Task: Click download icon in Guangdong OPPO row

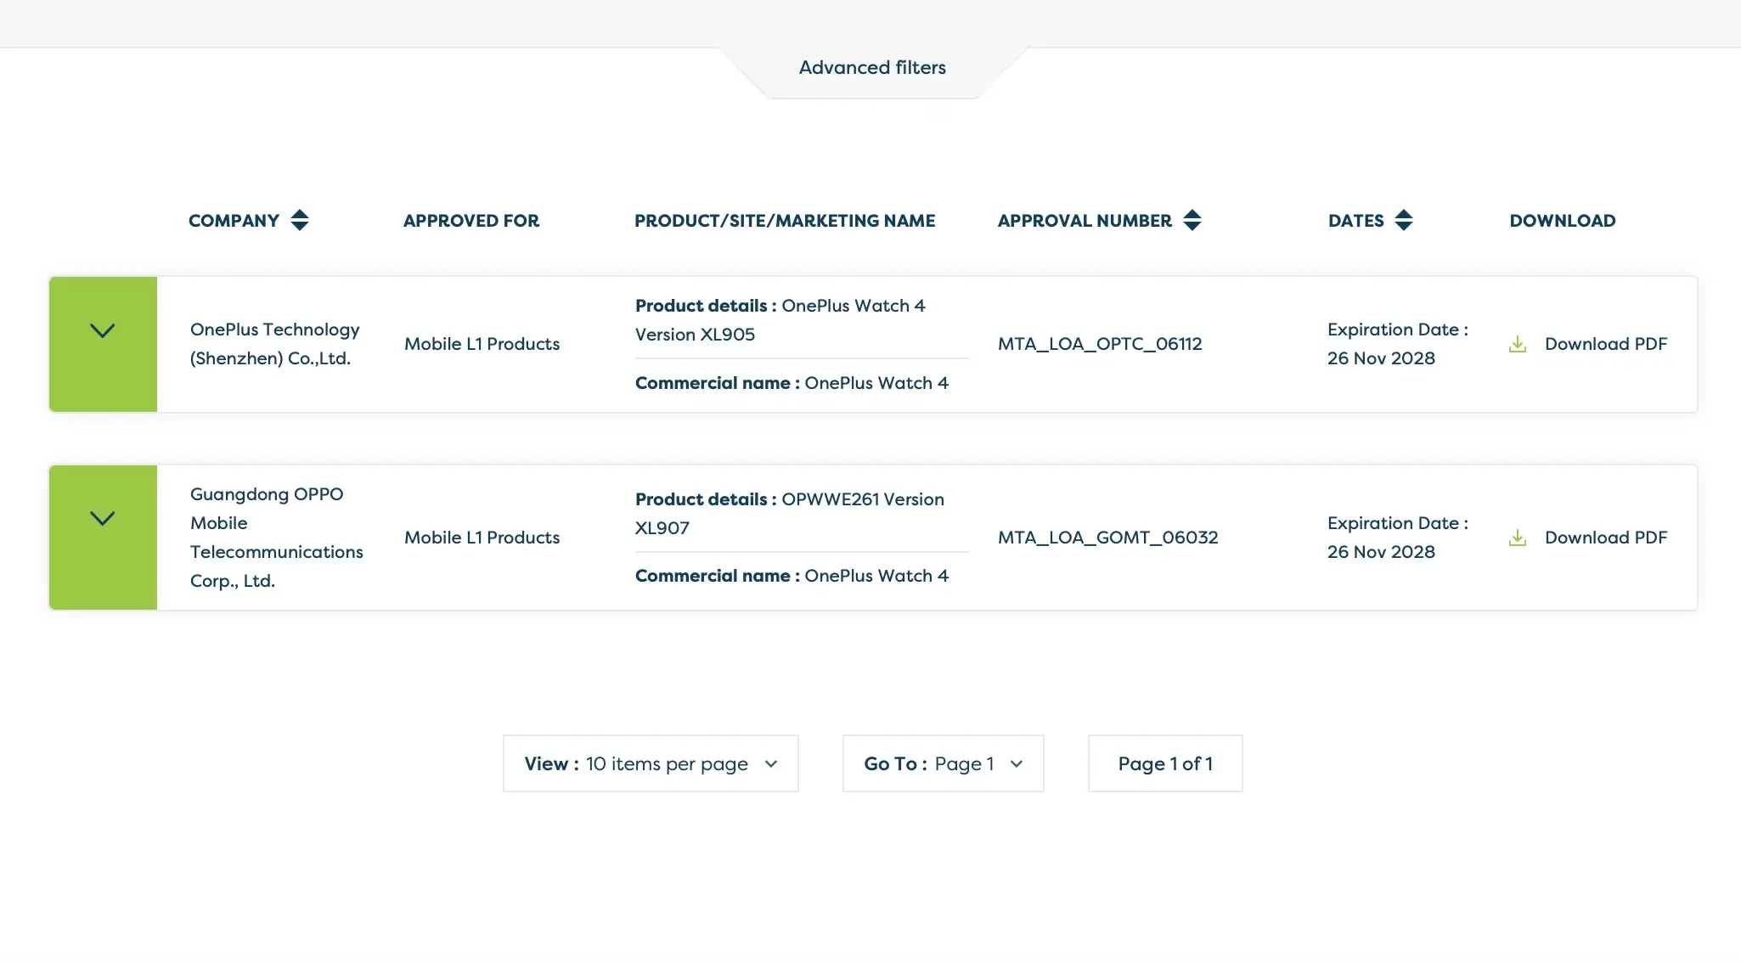Action: click(1517, 538)
